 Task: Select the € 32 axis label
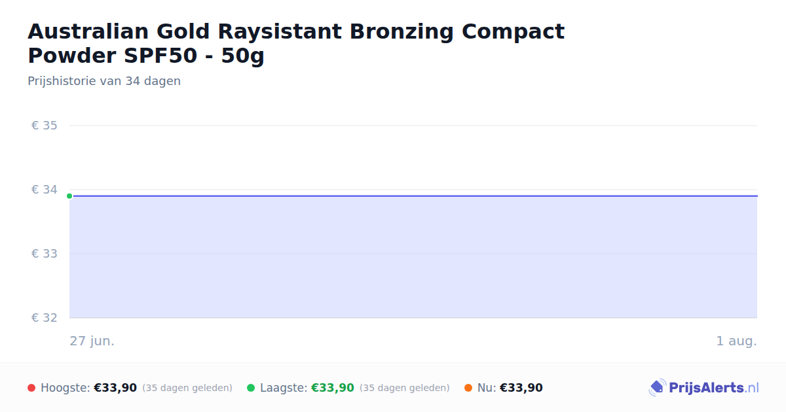tap(45, 318)
